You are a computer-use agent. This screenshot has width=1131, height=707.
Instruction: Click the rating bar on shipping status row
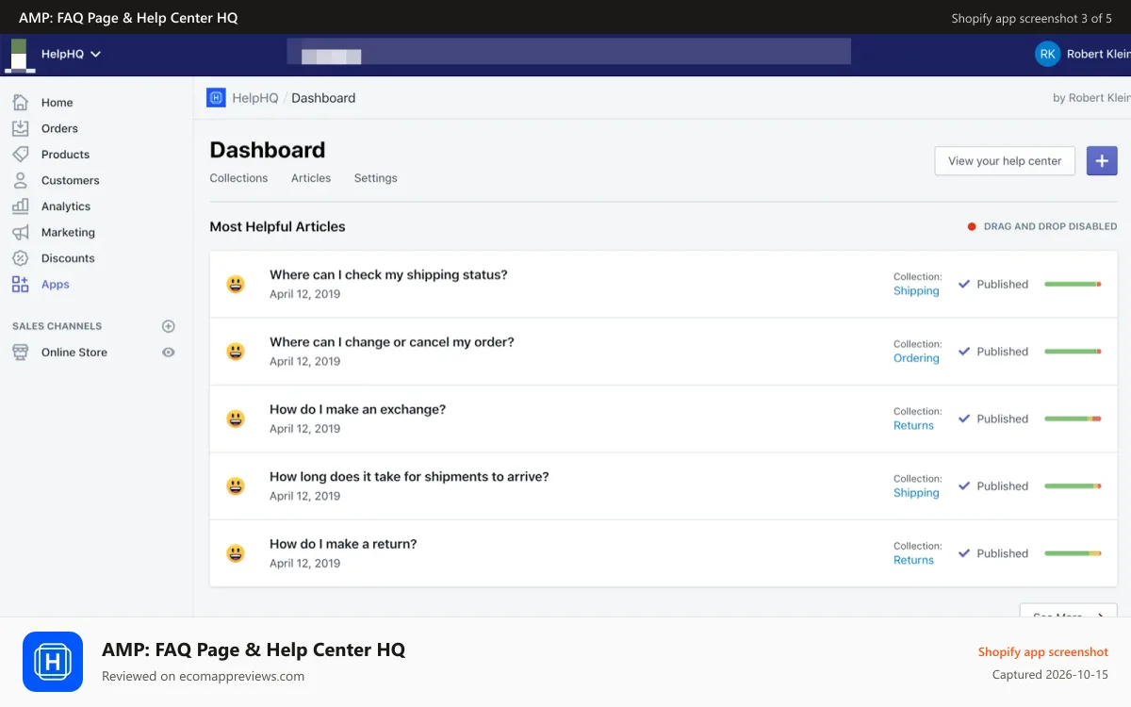[x=1073, y=284]
